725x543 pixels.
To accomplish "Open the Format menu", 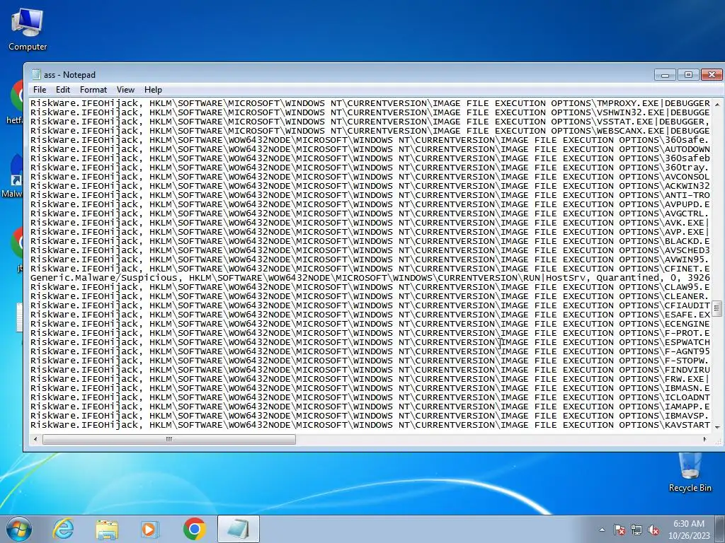I will [93, 90].
